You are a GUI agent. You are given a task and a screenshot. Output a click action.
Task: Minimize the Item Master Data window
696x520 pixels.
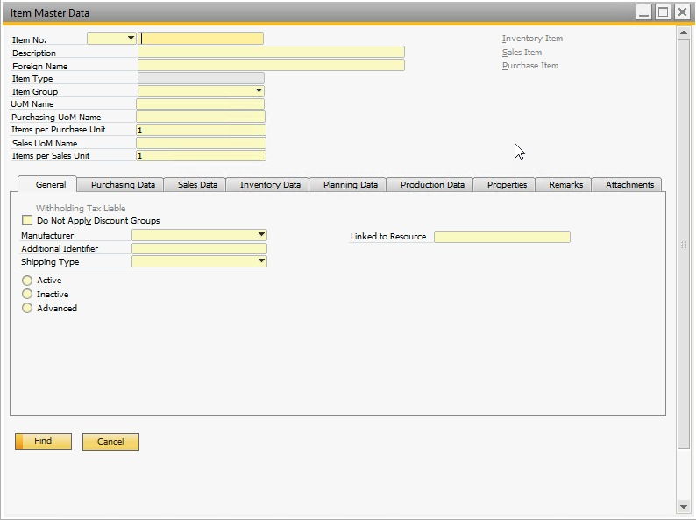643,12
